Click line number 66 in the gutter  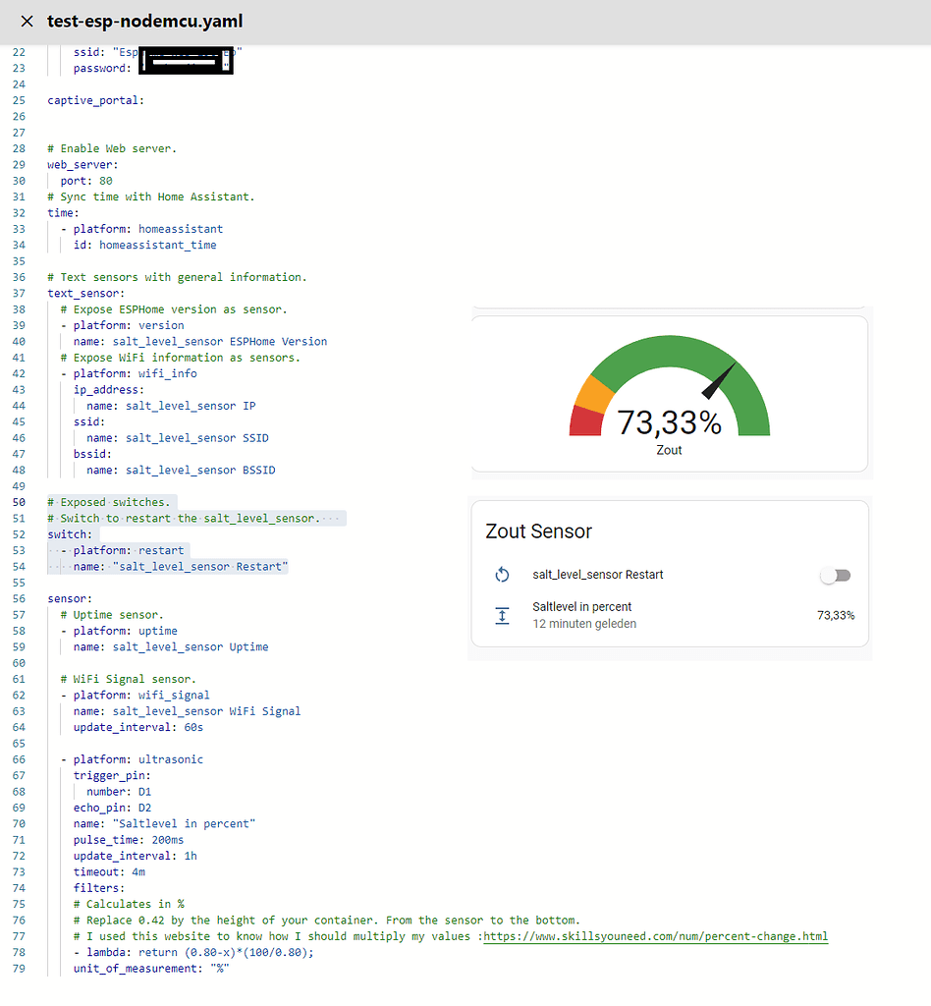[x=20, y=759]
